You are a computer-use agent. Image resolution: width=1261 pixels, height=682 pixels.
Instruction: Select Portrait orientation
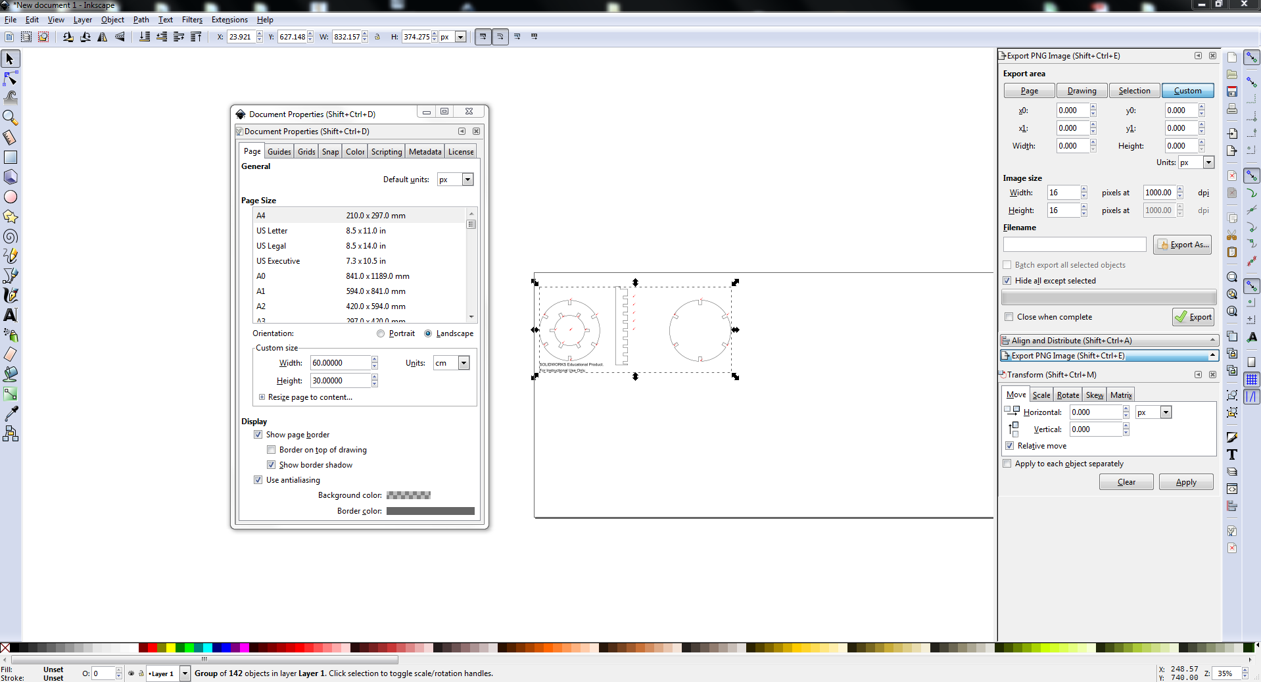[x=381, y=333]
